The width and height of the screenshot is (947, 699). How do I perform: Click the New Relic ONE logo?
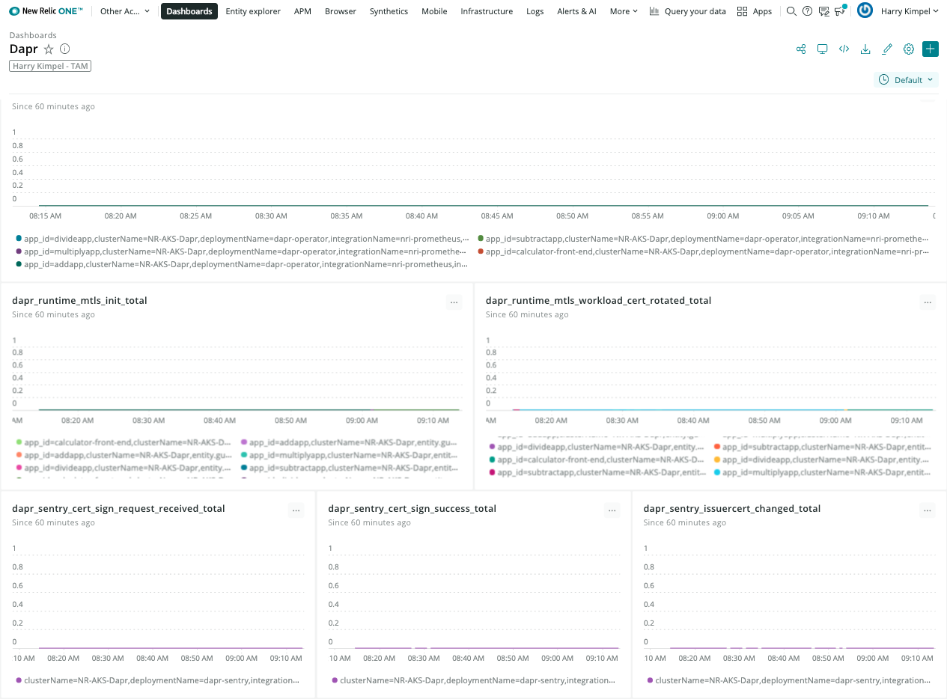pyautogui.click(x=46, y=11)
